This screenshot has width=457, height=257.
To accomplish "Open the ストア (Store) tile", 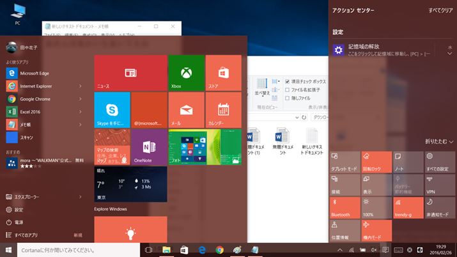I will point(223,73).
